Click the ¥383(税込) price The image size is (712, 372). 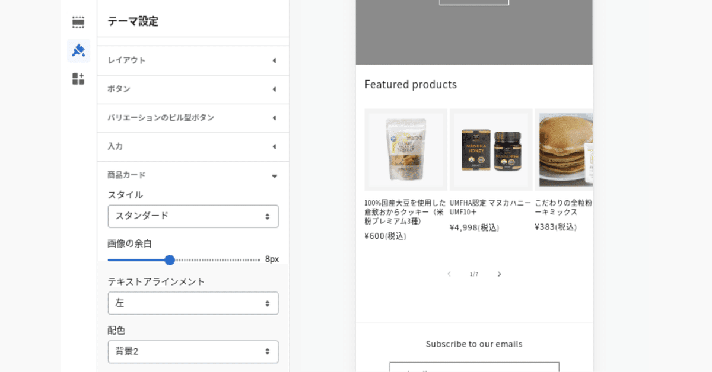click(556, 227)
